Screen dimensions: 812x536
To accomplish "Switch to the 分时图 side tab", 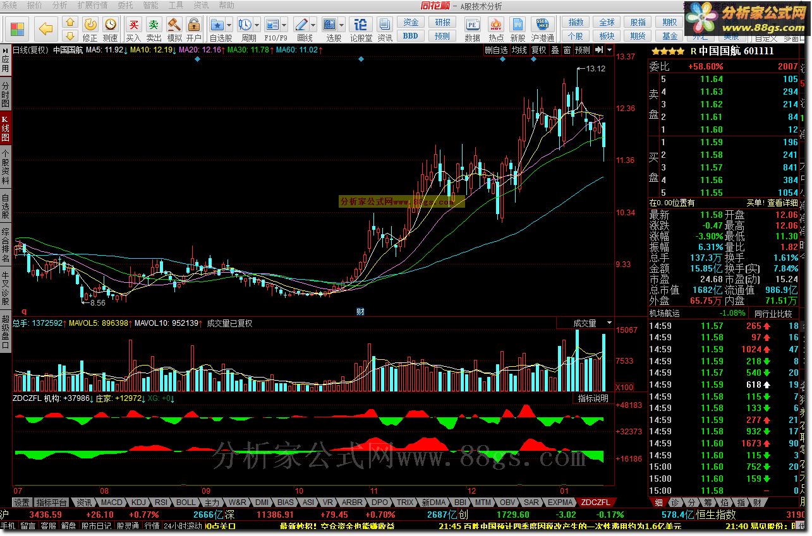I will pos(5,95).
